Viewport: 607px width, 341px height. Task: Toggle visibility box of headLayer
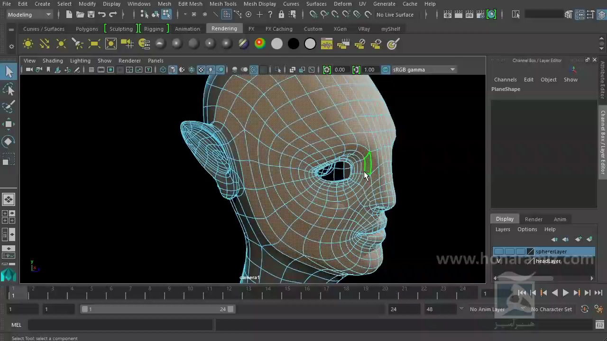pyautogui.click(x=498, y=261)
